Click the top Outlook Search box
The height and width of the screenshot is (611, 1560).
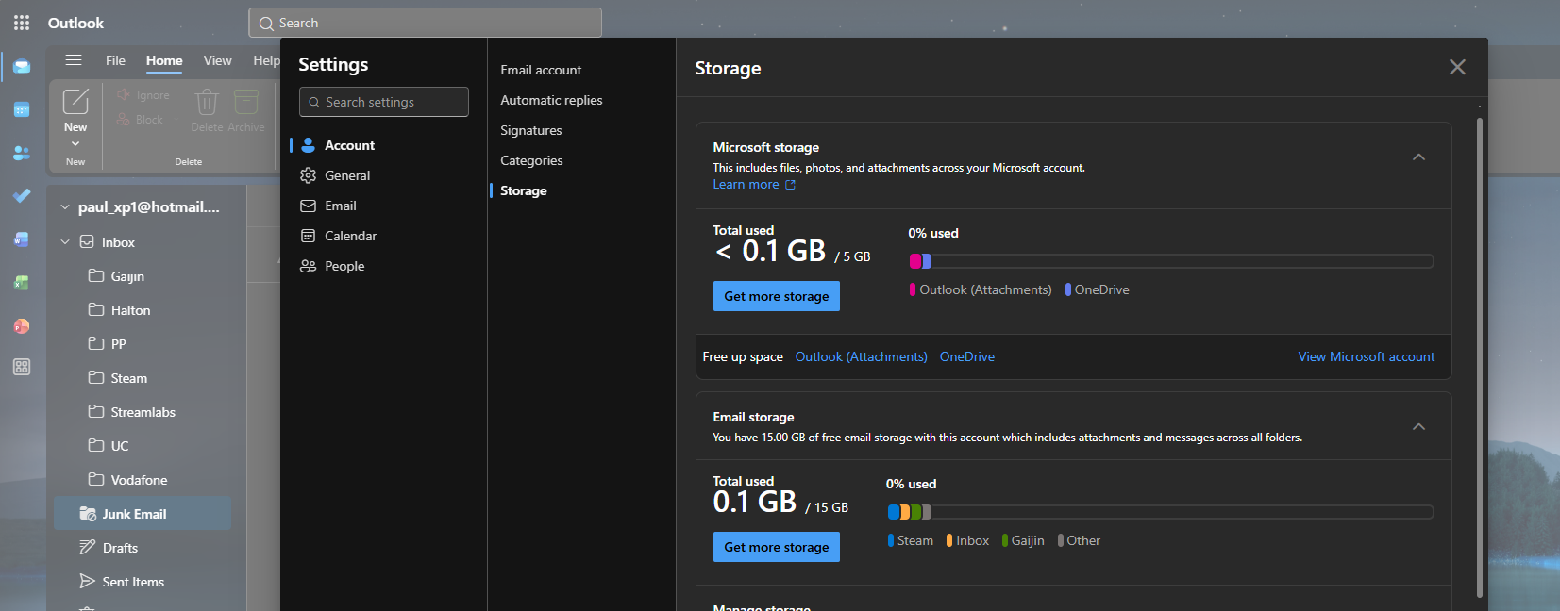click(x=425, y=23)
